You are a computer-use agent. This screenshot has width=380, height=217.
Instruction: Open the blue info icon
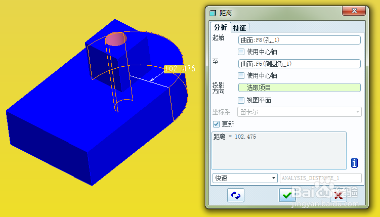click(354, 163)
